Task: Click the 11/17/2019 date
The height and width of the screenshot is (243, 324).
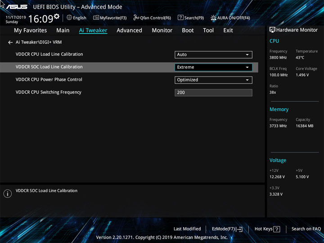Action: click(16, 18)
